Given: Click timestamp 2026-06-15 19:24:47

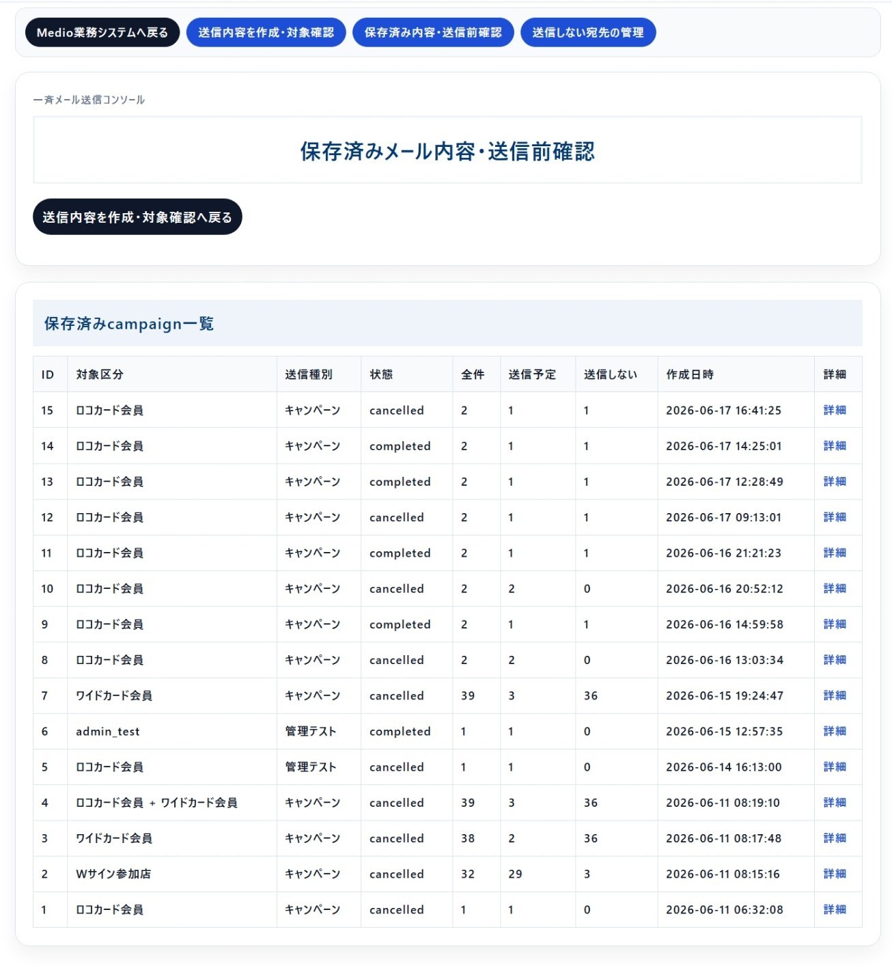Looking at the screenshot, I should click(724, 695).
